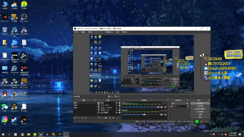
Task: Select the 场景 2 scene
Action: tap(85, 105)
